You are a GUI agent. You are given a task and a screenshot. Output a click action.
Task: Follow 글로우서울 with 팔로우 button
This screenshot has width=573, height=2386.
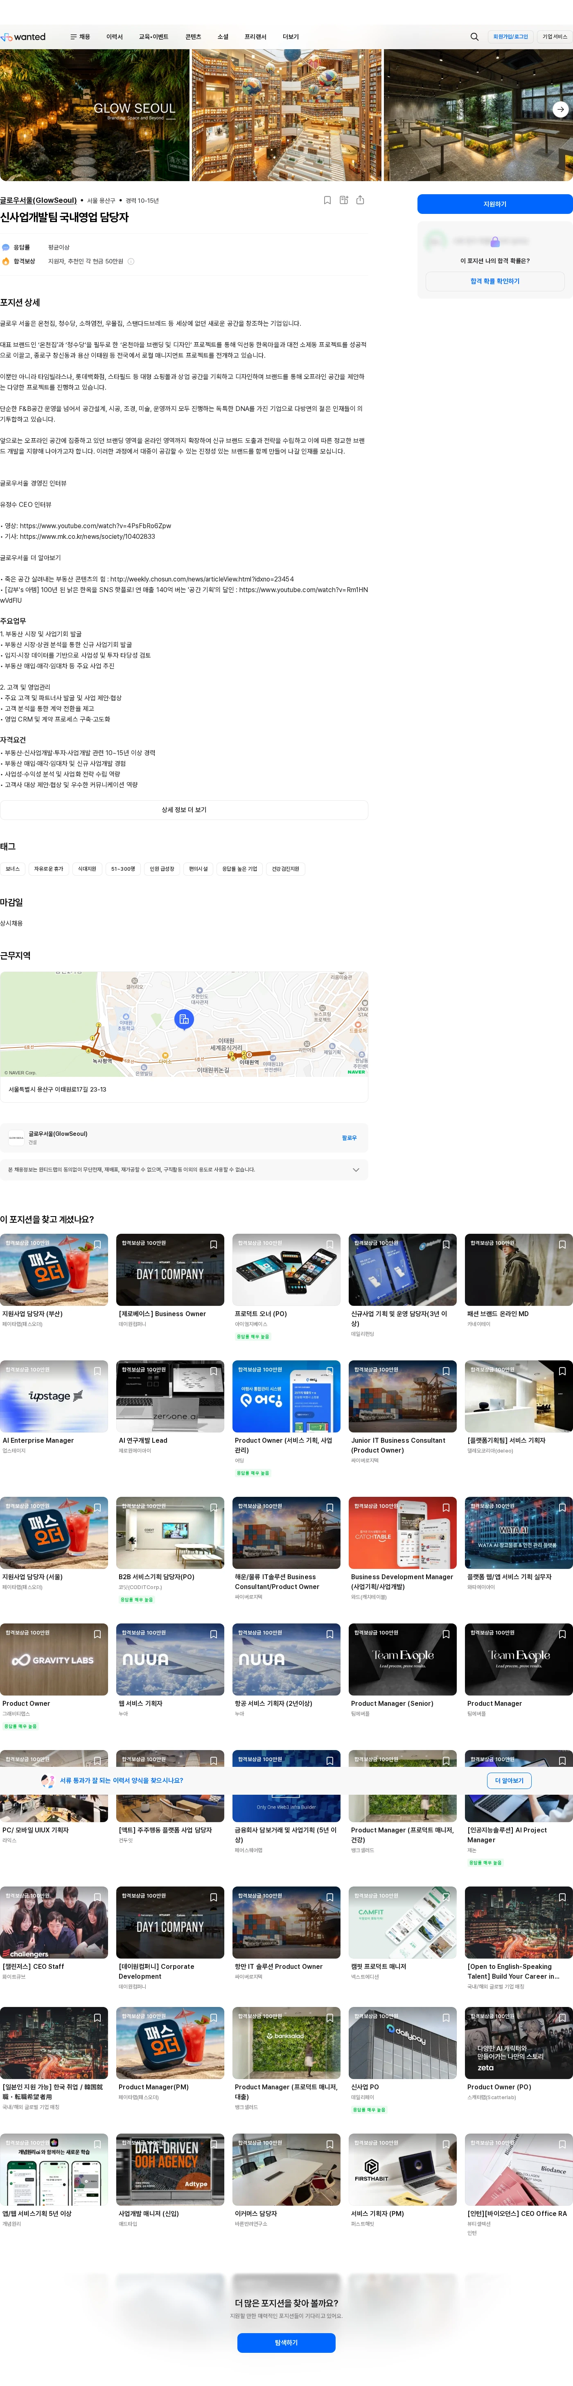coord(349,1137)
